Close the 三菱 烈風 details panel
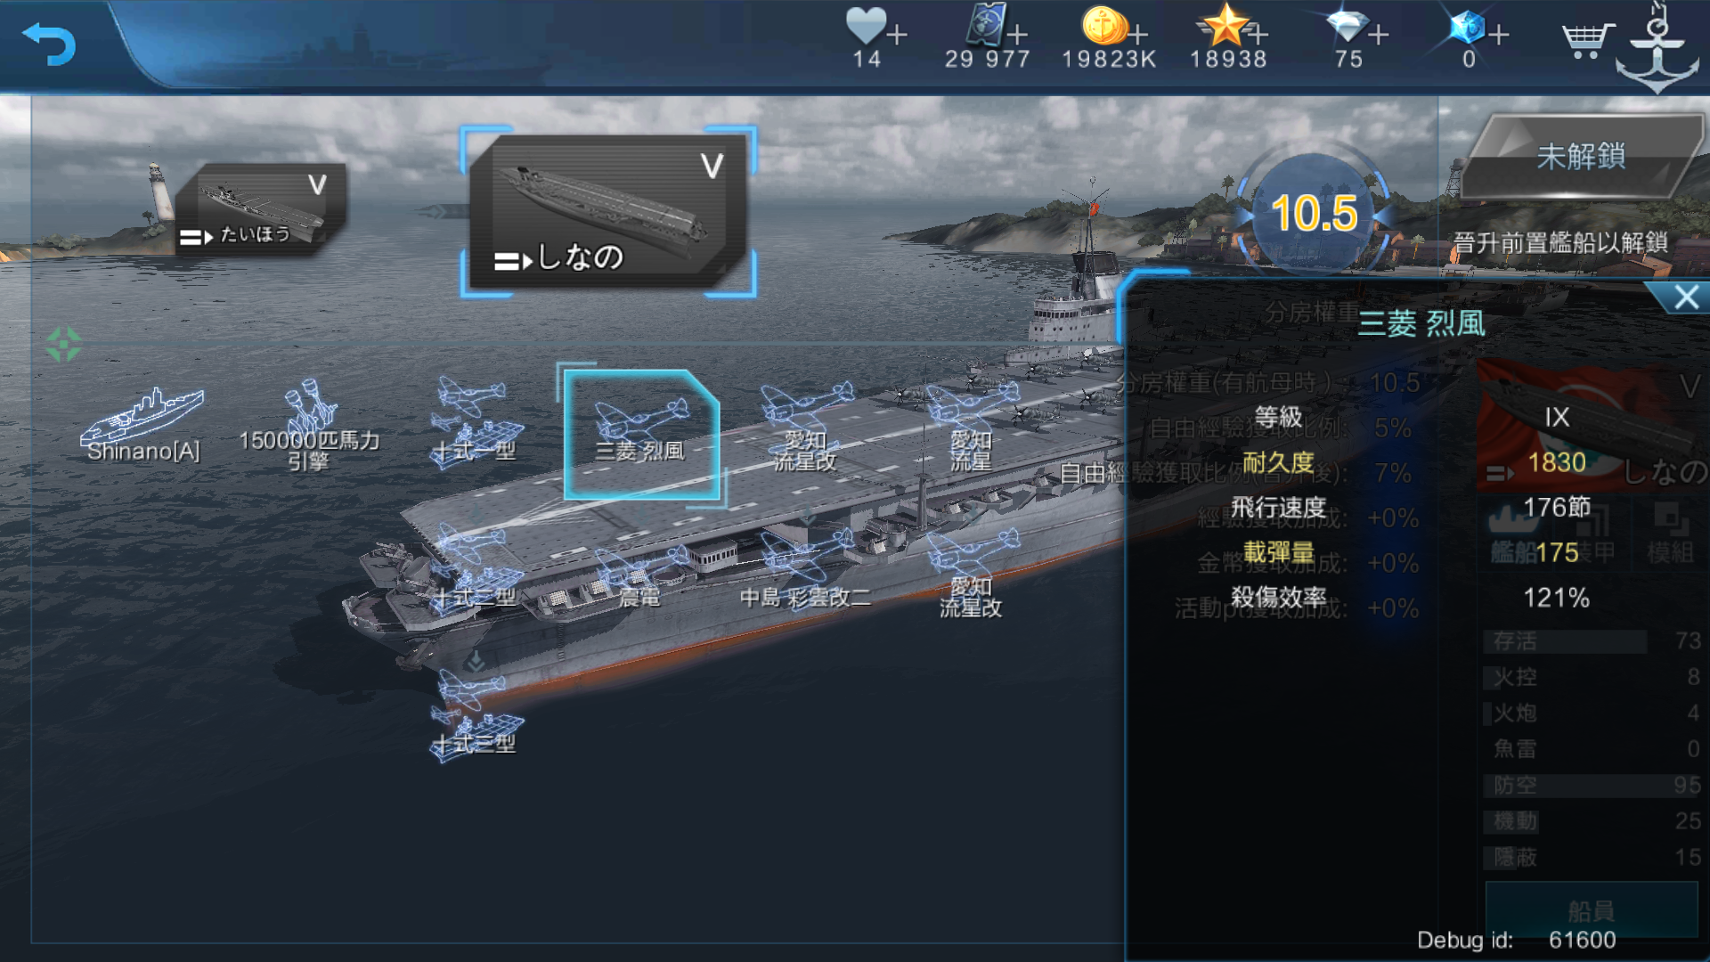Screen dimensions: 1710x962 tap(1686, 298)
